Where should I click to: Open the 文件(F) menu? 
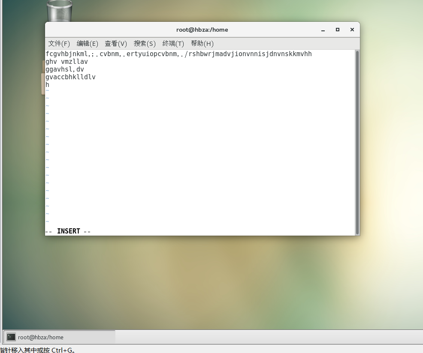click(59, 44)
